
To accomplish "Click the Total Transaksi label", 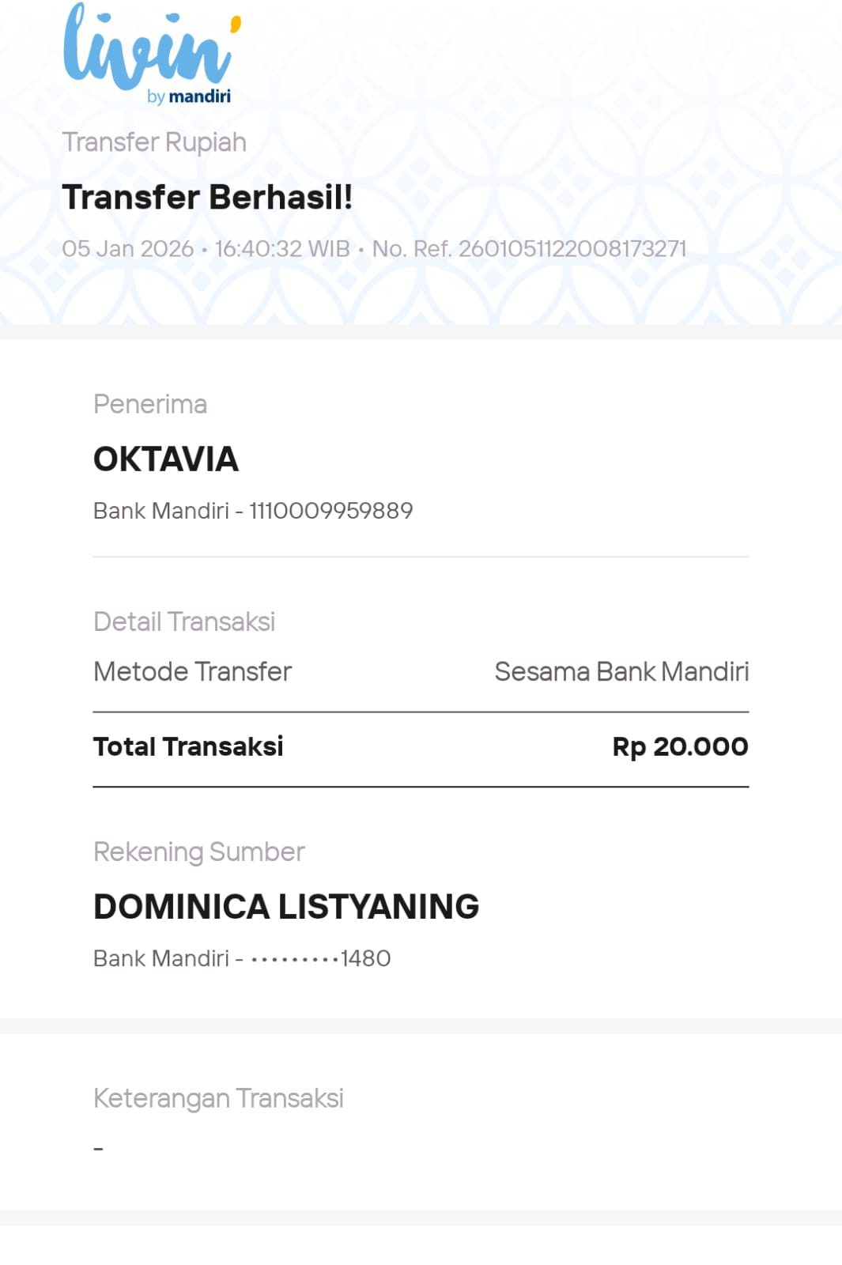I will coord(188,746).
